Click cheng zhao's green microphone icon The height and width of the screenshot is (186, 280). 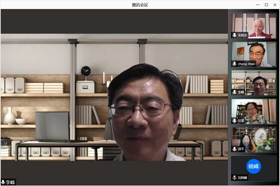[x=234, y=64]
